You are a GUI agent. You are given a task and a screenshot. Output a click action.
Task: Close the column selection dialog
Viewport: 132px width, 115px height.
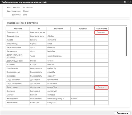(130, 2)
